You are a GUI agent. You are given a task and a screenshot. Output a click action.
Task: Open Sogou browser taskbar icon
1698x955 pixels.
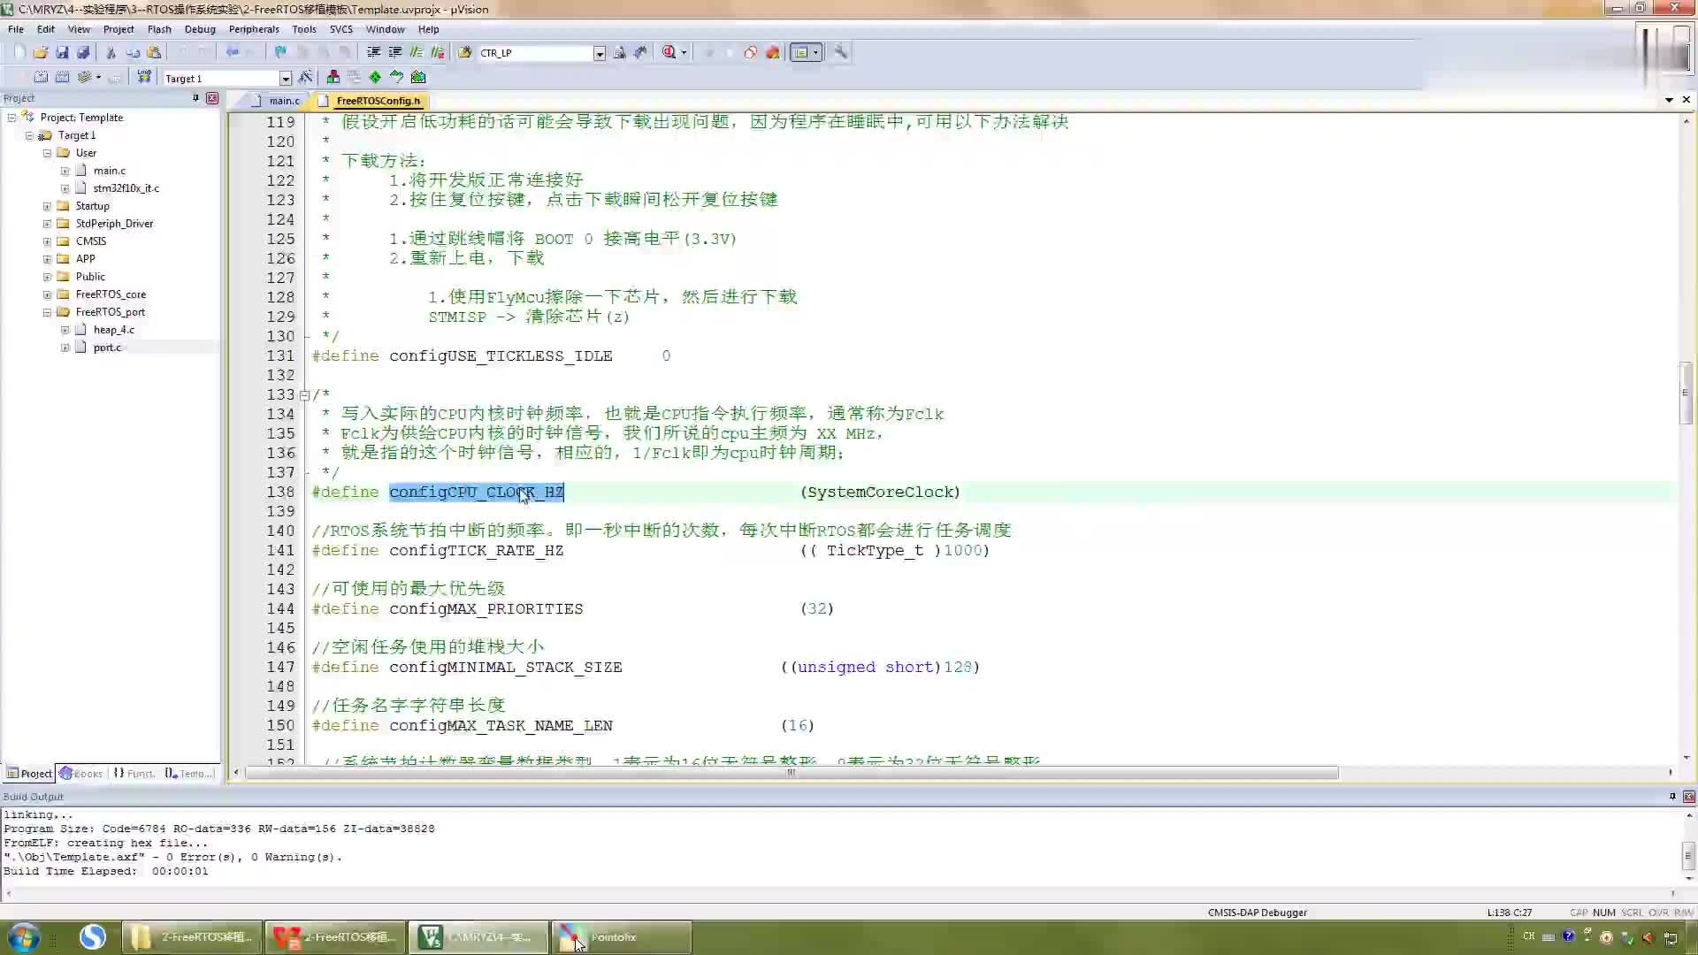coord(92,936)
